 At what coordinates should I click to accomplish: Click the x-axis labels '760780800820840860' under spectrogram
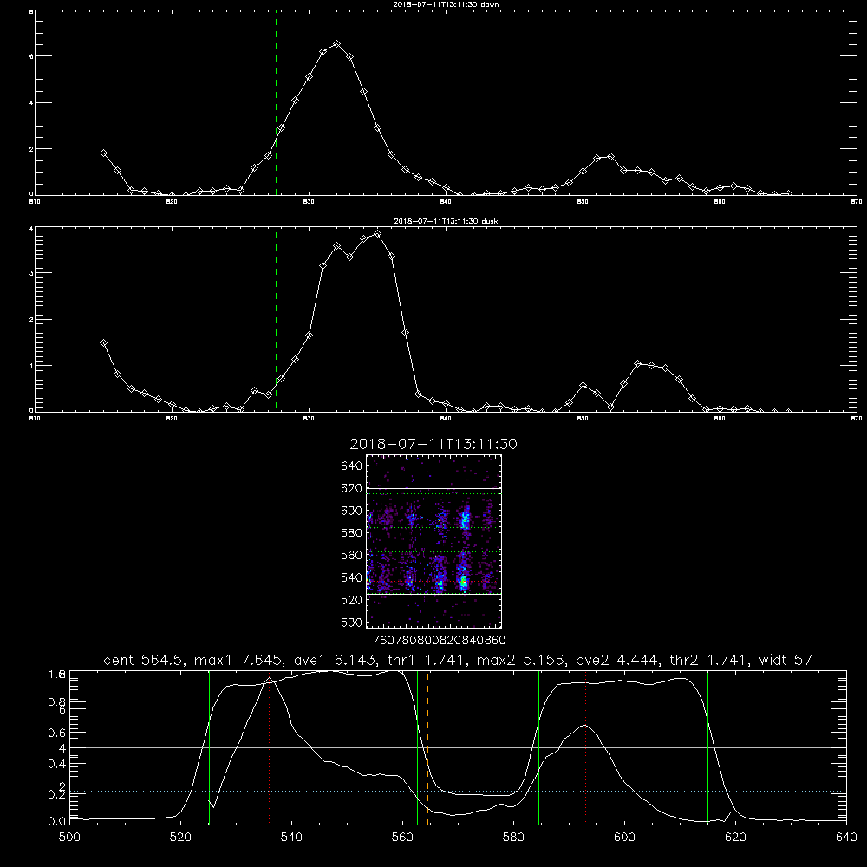pyautogui.click(x=440, y=641)
